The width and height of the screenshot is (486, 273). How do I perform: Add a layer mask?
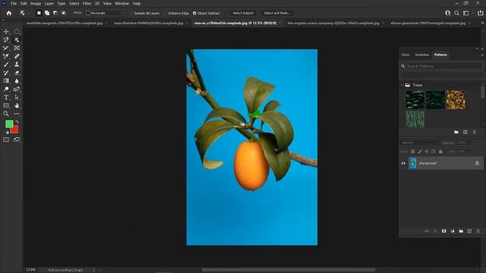tap(443, 231)
